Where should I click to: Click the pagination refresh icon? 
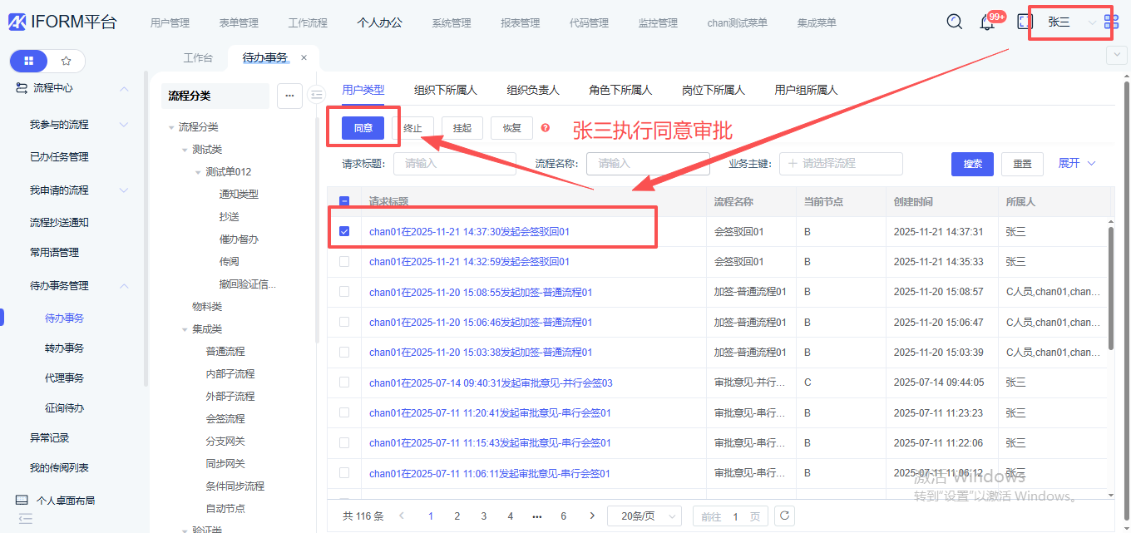[x=783, y=516]
